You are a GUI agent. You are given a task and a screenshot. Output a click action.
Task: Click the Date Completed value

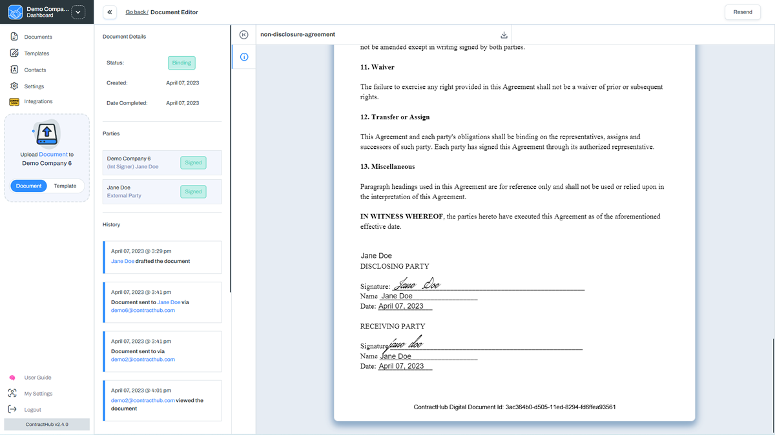tap(183, 103)
